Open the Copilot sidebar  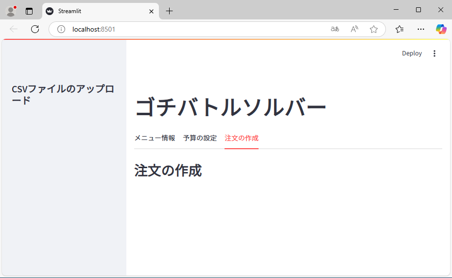coord(441,29)
